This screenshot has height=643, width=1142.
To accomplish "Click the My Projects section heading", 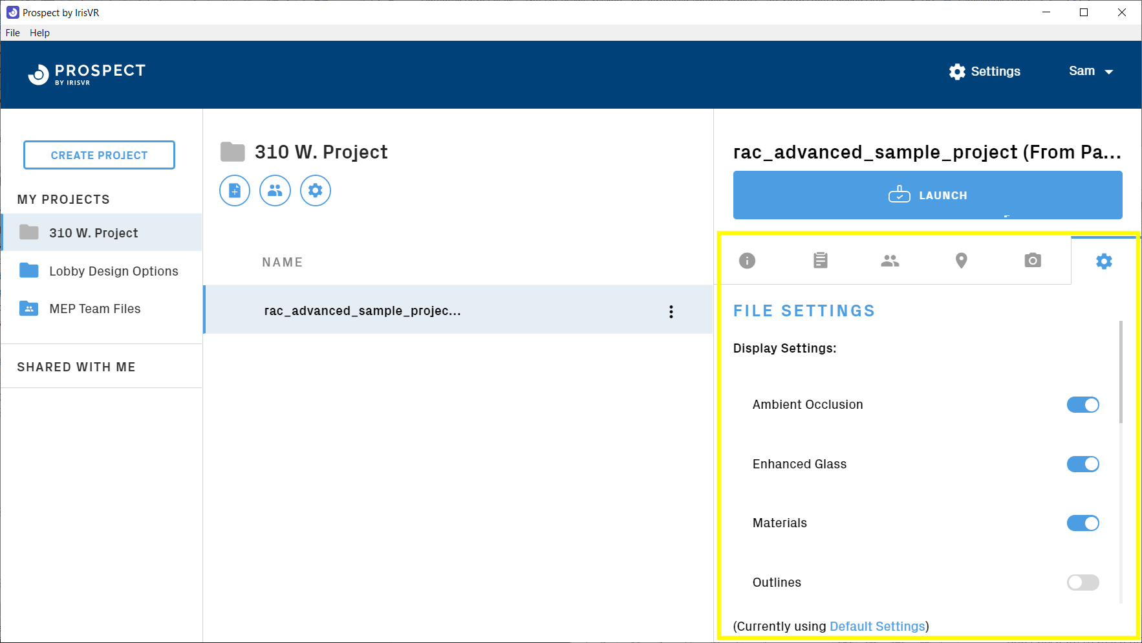I will 63,199.
